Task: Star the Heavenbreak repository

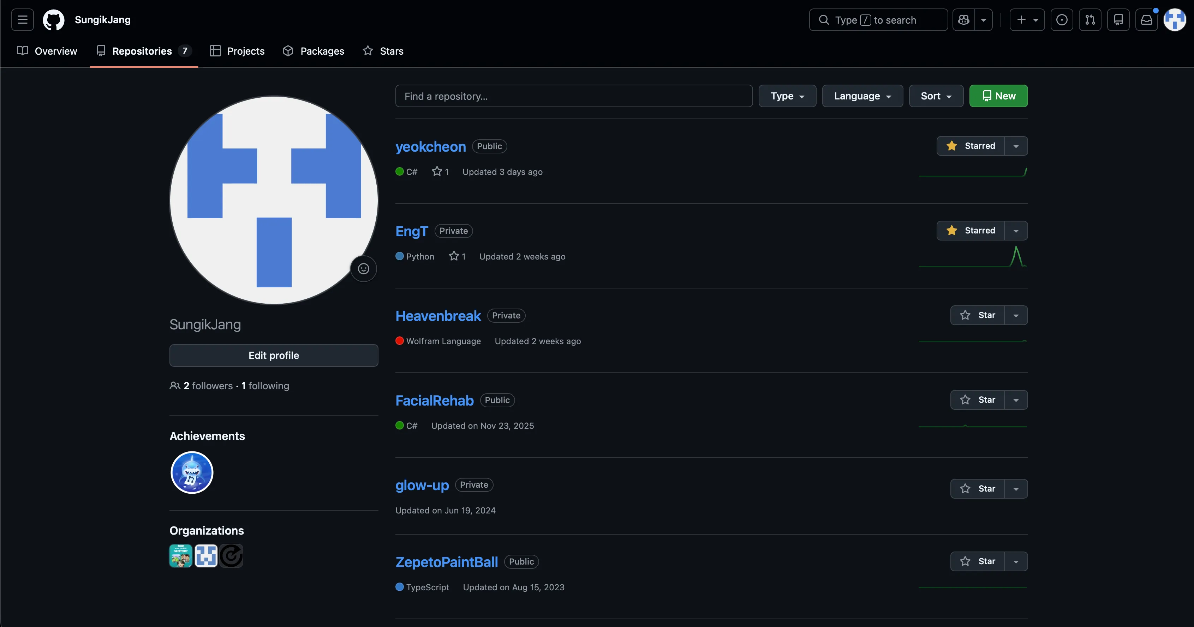Action: click(978, 315)
